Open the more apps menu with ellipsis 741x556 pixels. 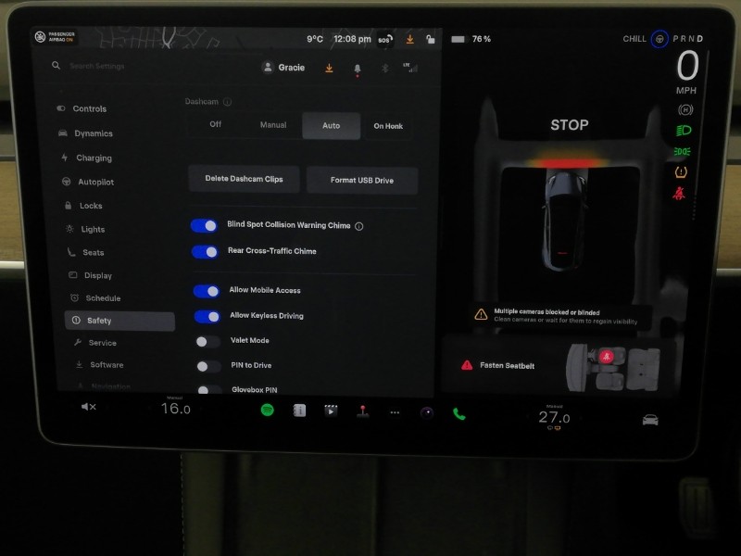(395, 411)
